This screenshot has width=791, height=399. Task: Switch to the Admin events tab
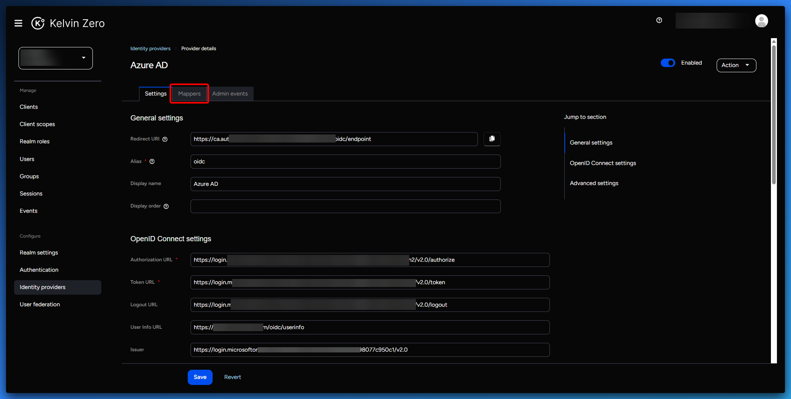coord(230,94)
